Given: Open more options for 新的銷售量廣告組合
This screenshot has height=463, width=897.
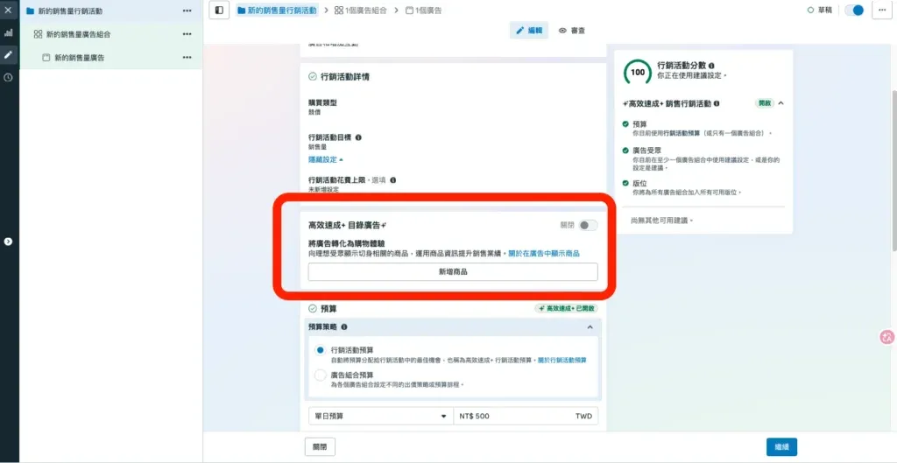Looking at the screenshot, I should coord(187,34).
